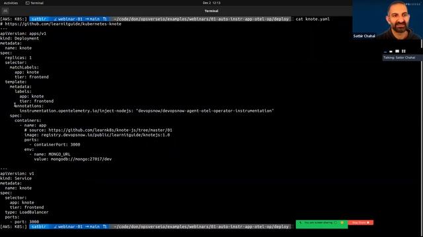Click the cat knote.yaml command

[313, 19]
